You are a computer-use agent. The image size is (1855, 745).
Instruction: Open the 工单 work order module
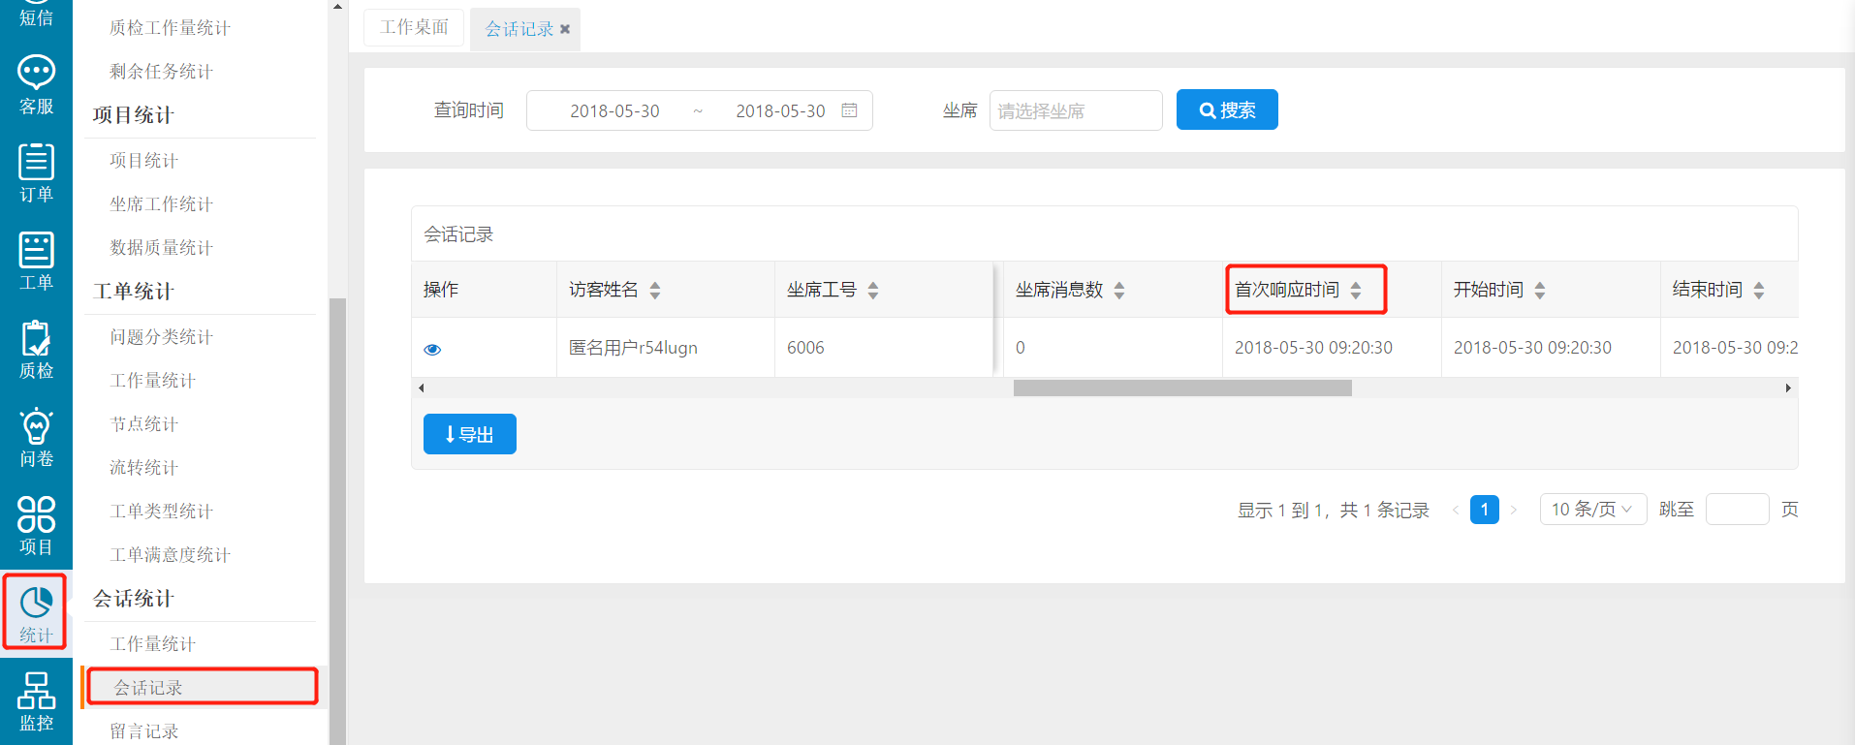[x=36, y=262]
